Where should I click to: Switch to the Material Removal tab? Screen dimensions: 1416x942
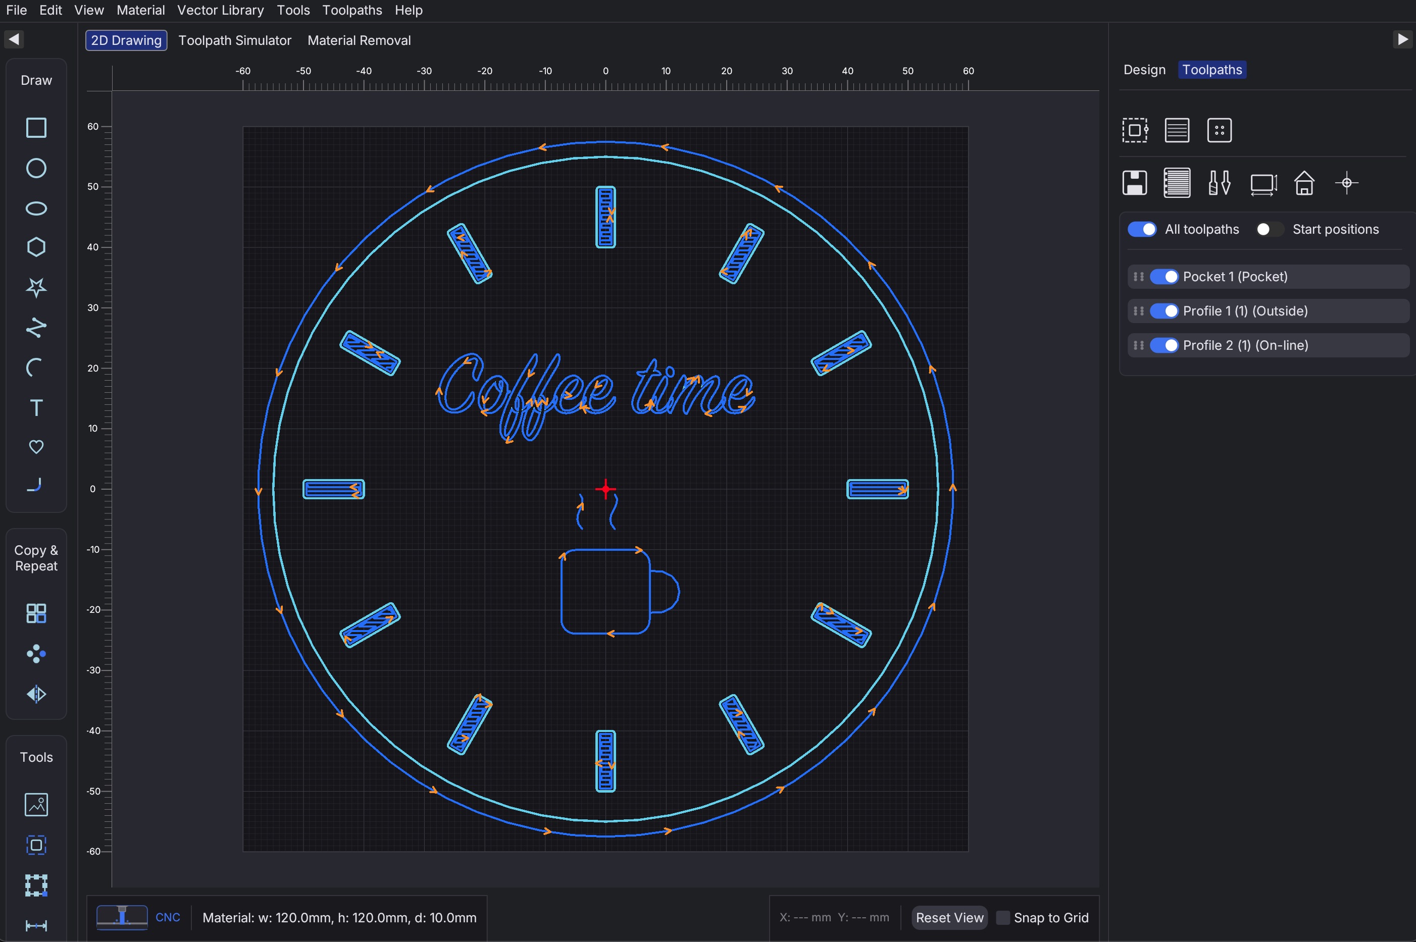[x=360, y=40]
